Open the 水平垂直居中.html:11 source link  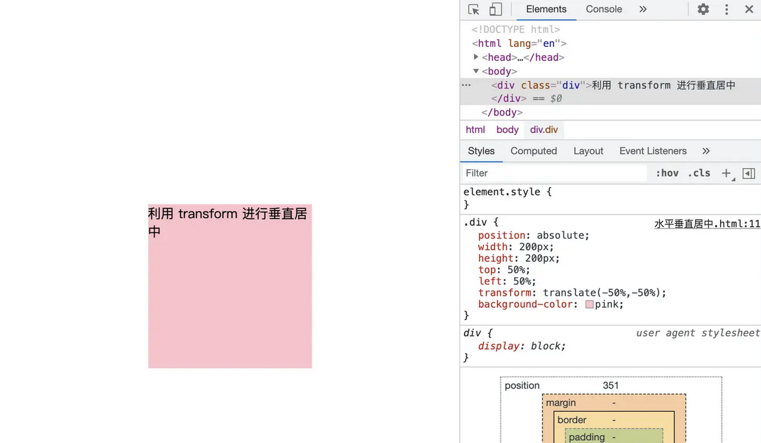706,223
